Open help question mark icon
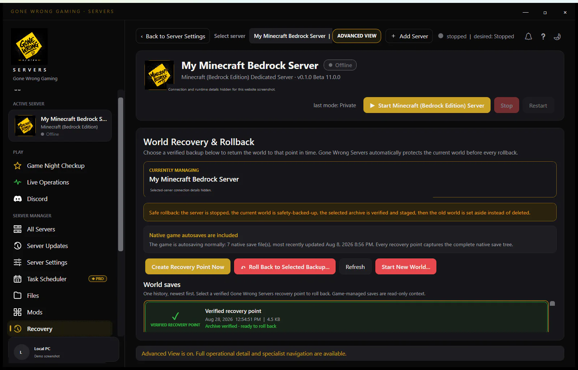Image resolution: width=578 pixels, height=370 pixels. [543, 36]
